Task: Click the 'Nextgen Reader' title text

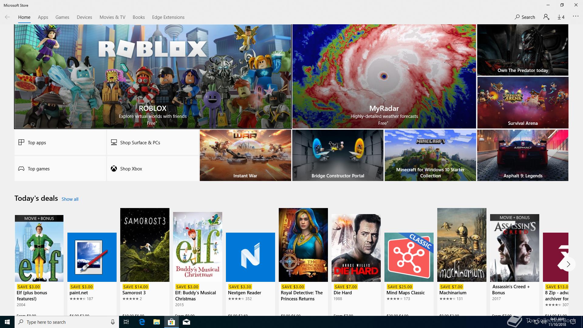Action: tap(244, 293)
